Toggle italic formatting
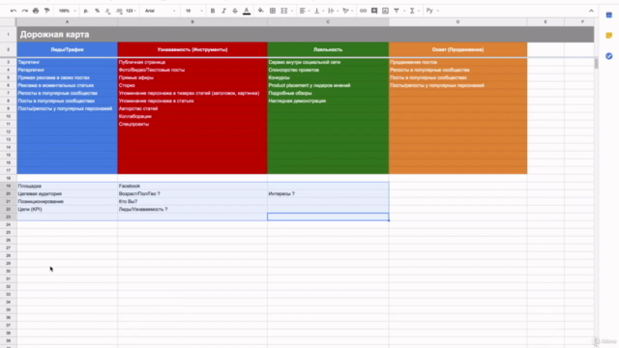The height and width of the screenshot is (348, 619). click(223, 11)
